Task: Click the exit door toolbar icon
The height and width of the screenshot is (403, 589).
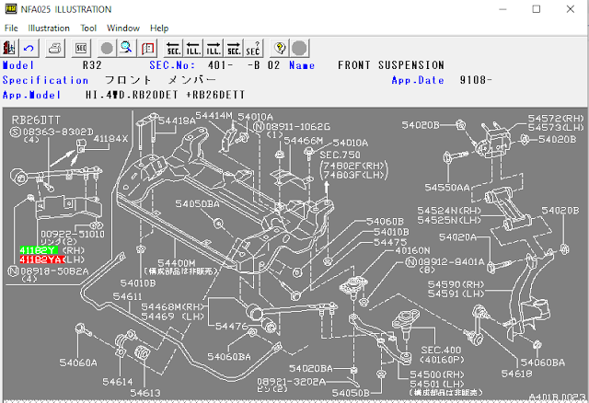Action: [9, 49]
